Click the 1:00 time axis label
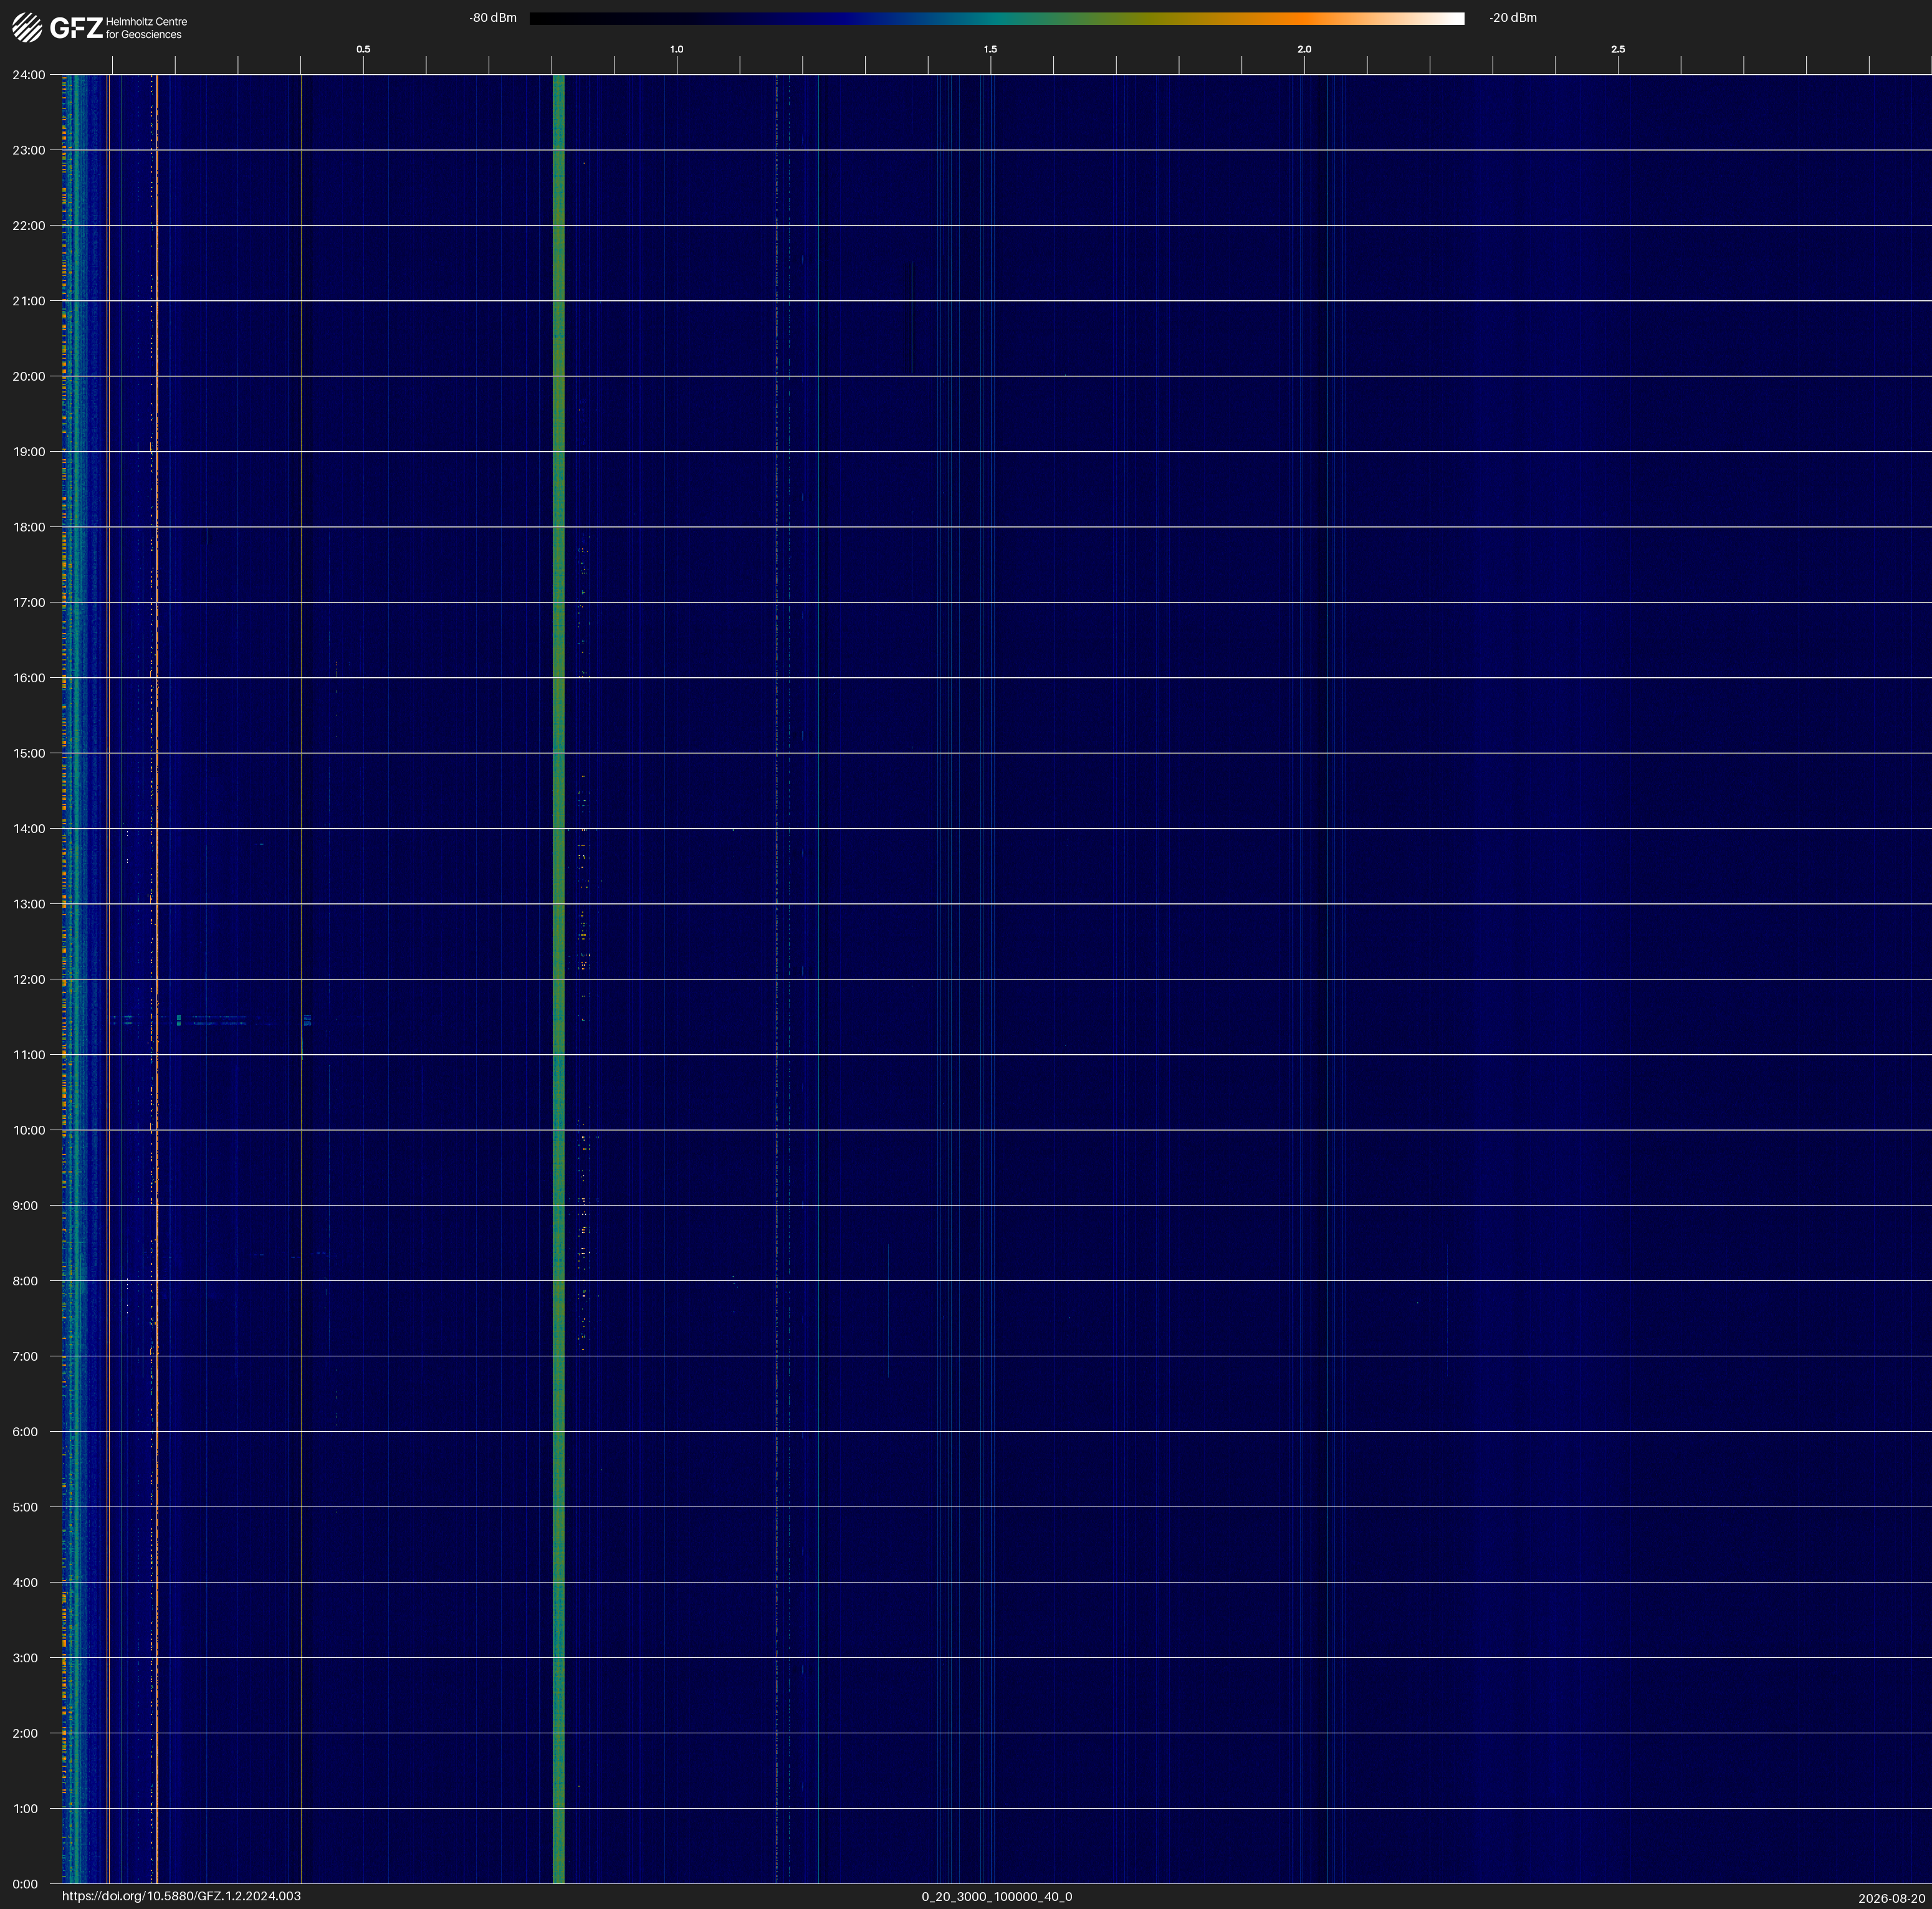The width and height of the screenshot is (1932, 1909). coord(25,1809)
